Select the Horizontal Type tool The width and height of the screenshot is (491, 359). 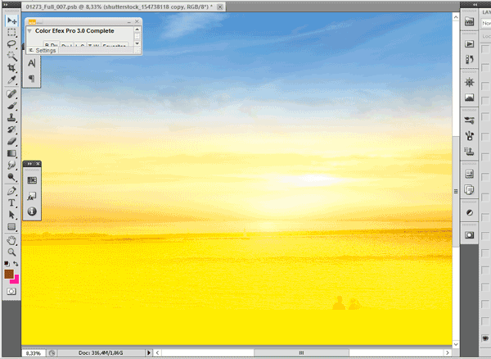(x=11, y=202)
